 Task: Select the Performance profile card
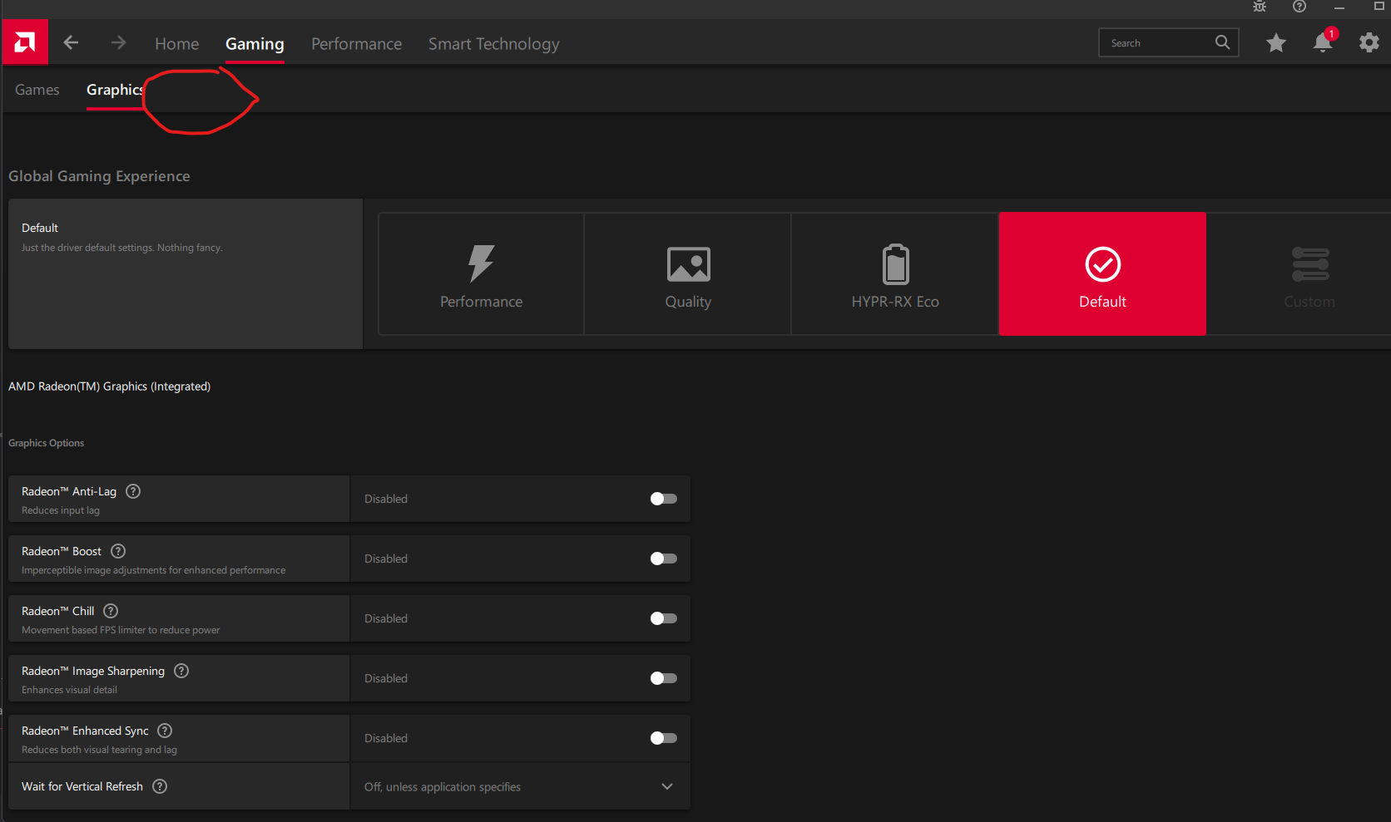click(481, 273)
